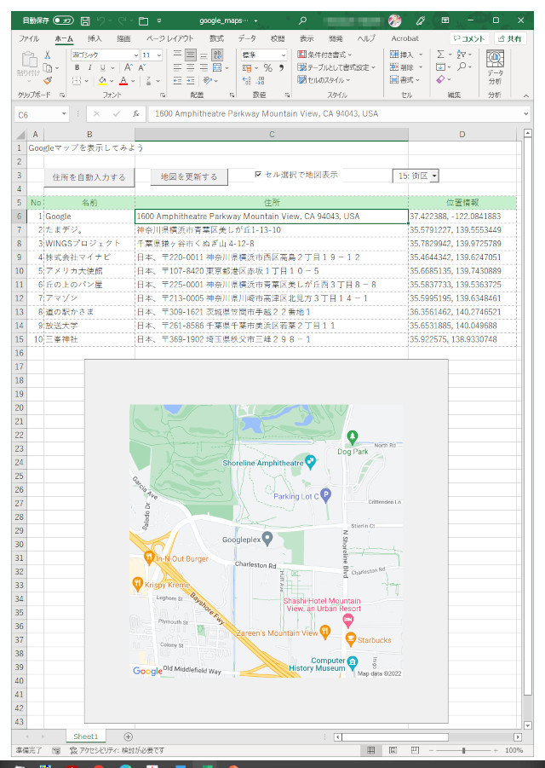Increase font size with large A icon

coord(129,67)
